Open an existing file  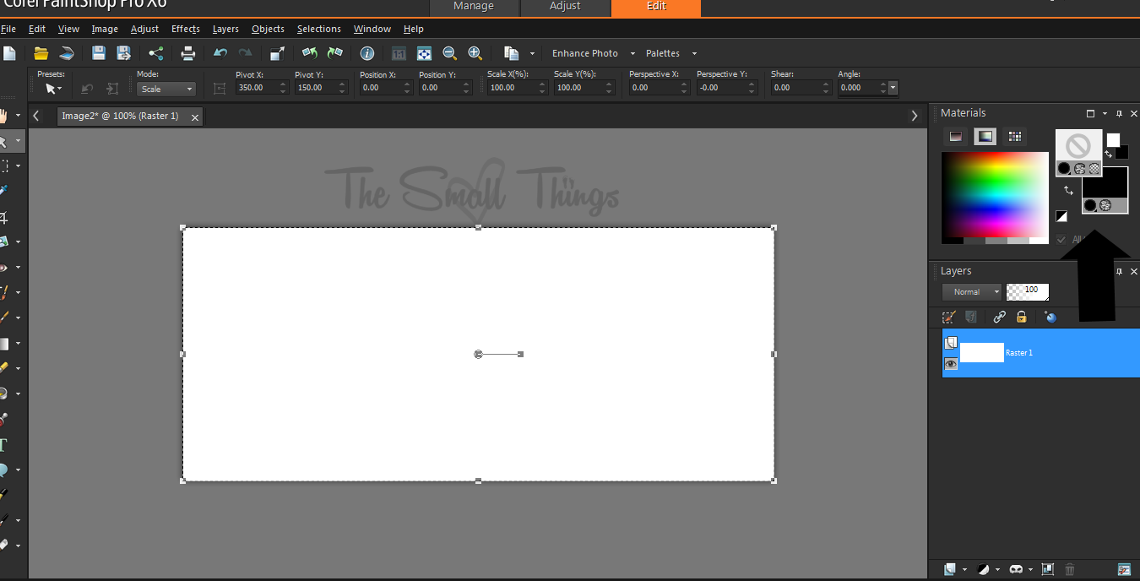[x=41, y=52]
